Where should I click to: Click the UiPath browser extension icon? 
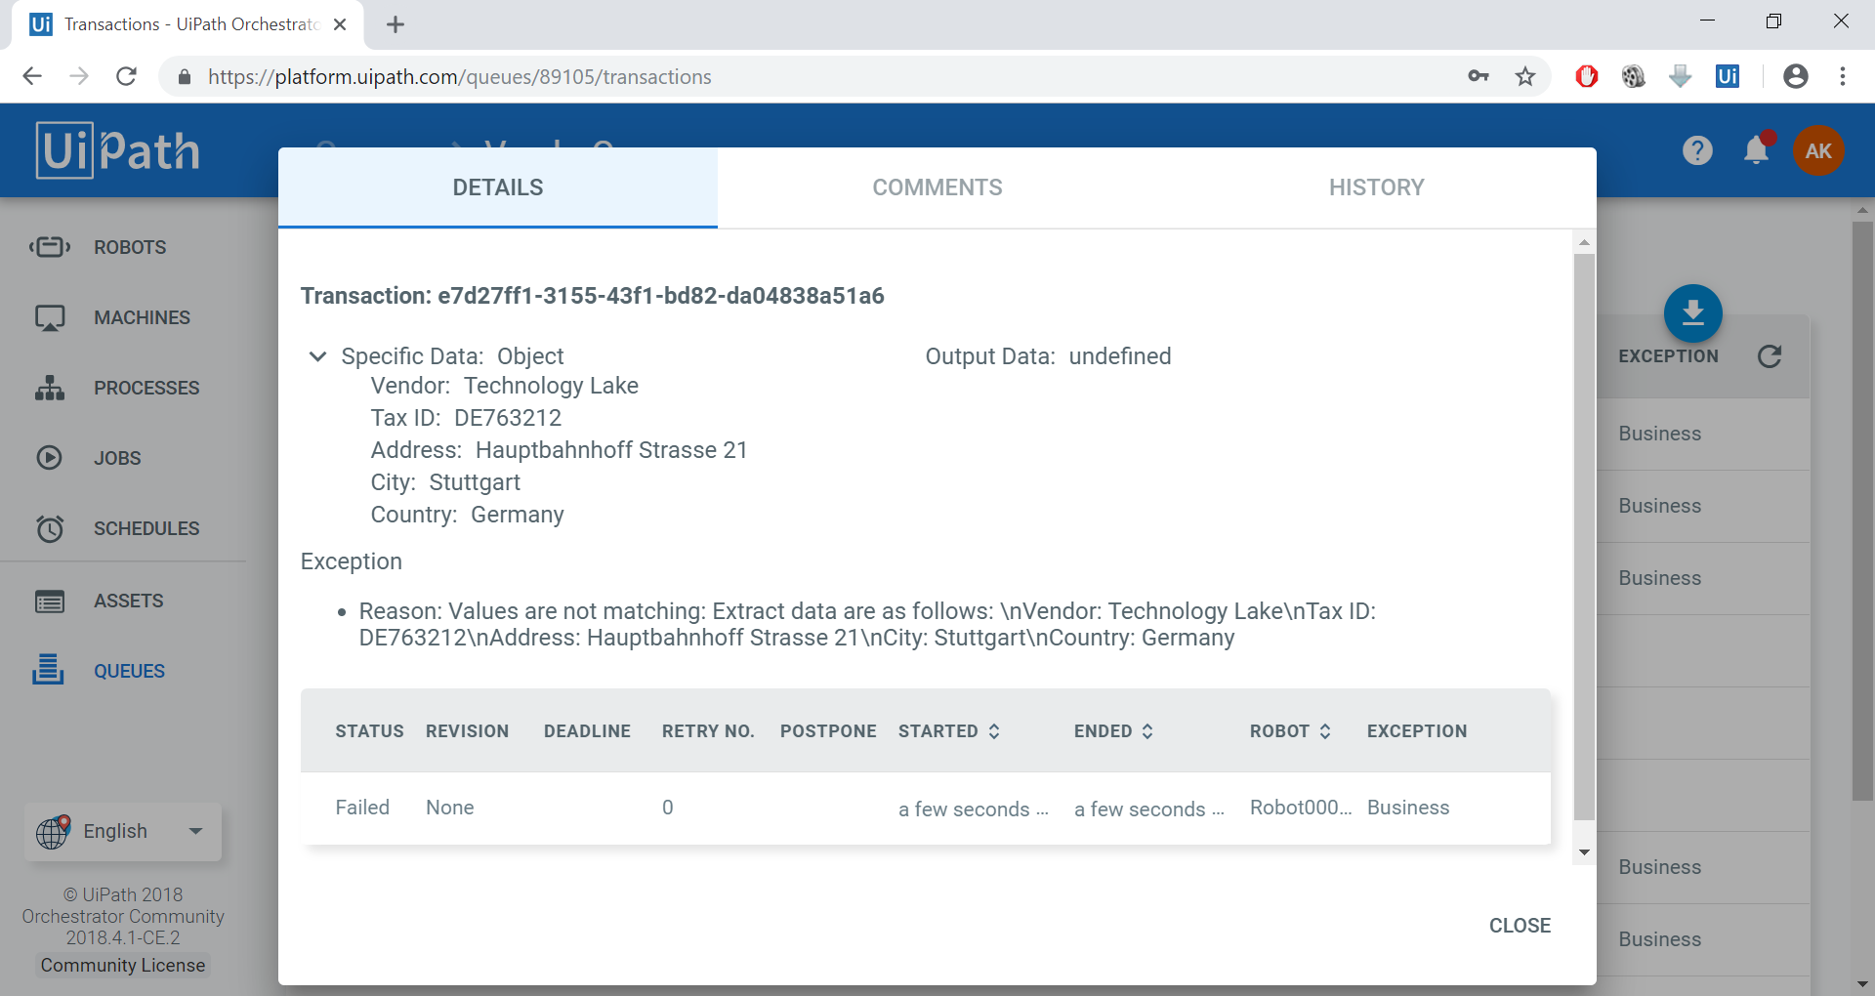(x=1728, y=76)
